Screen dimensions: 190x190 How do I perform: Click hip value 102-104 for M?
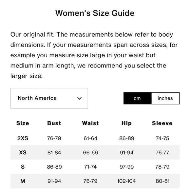pyautogui.click(x=126, y=181)
